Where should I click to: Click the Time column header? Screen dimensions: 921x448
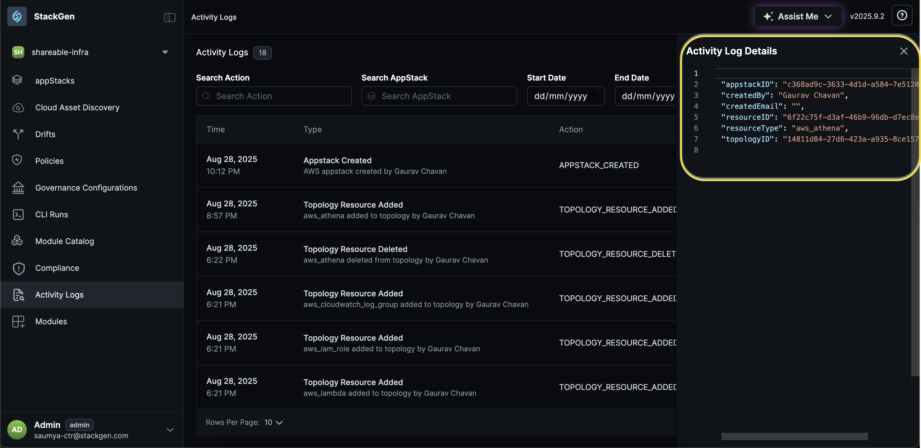(216, 130)
